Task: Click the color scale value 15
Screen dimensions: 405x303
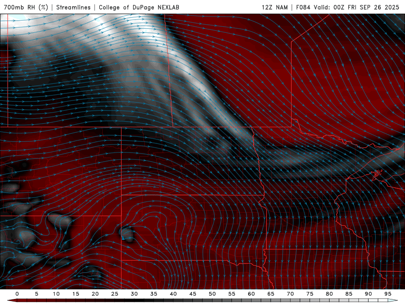Action: [75, 294]
